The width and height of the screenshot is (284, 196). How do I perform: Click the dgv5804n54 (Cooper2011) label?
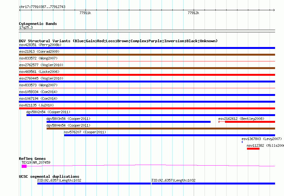[68, 125]
